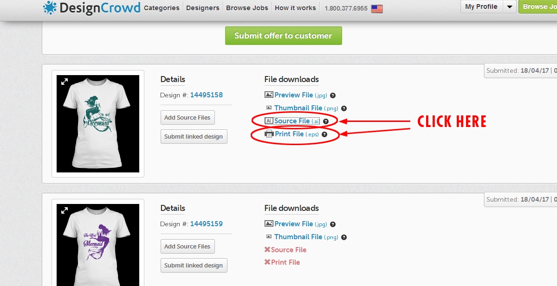This screenshot has width=557, height=286.
Task: Download Print File (.eps) link
Action: [x=297, y=134]
